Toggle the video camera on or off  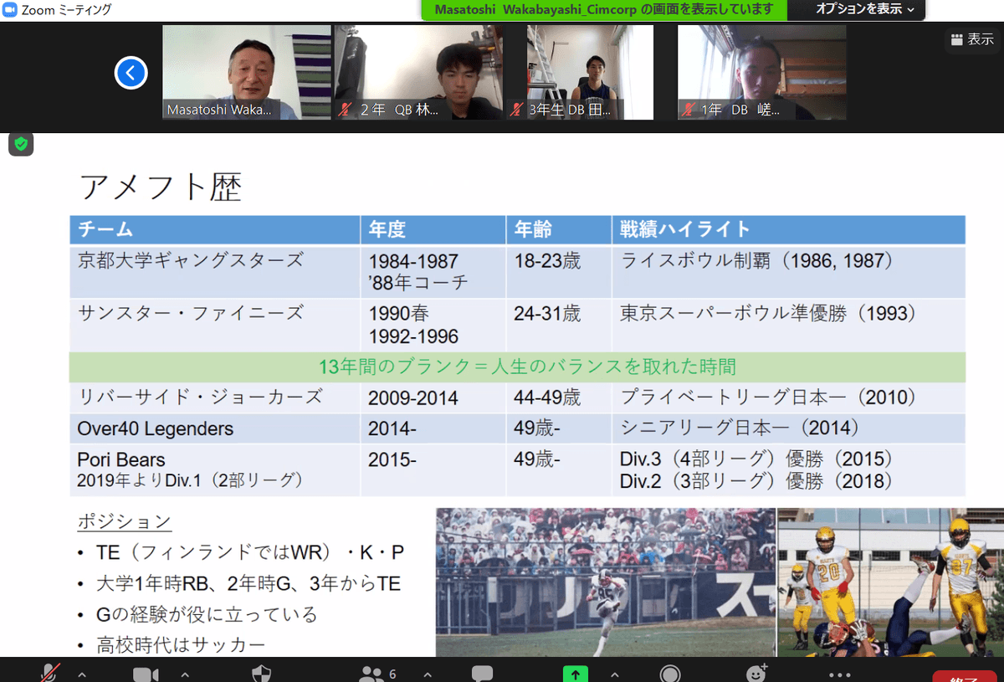(x=146, y=674)
